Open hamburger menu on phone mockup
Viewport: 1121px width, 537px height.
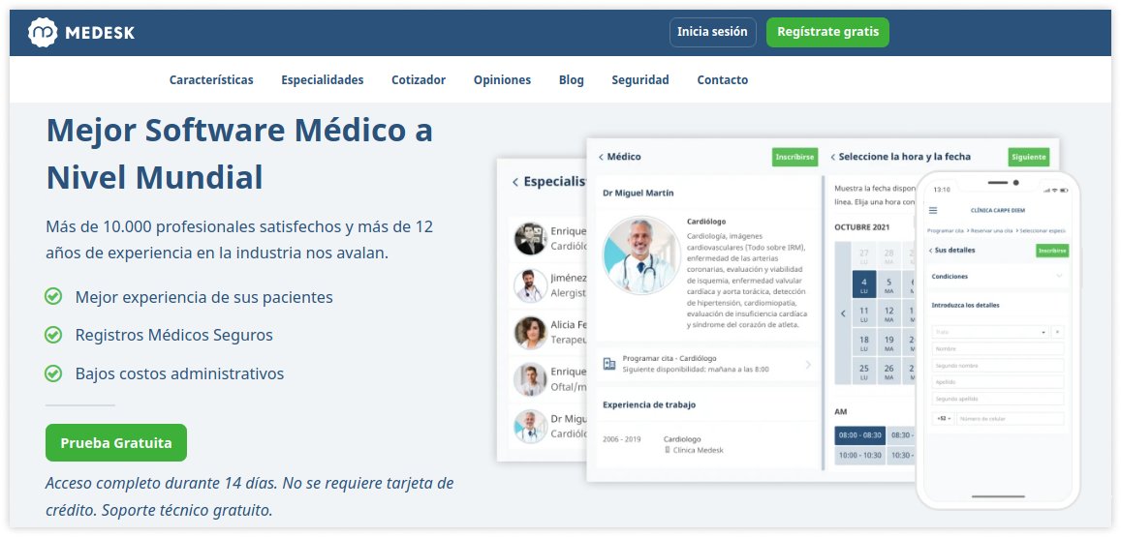pyautogui.click(x=933, y=210)
